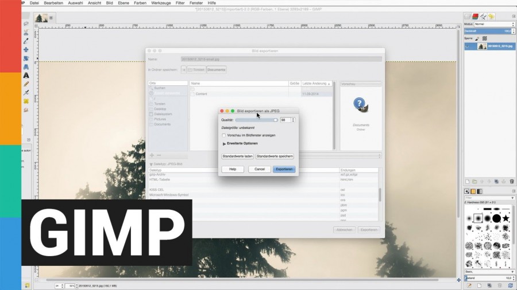Select the Pencil tool in toolbox
Image resolution: width=517 pixels, height=290 pixels.
click(x=26, y=84)
